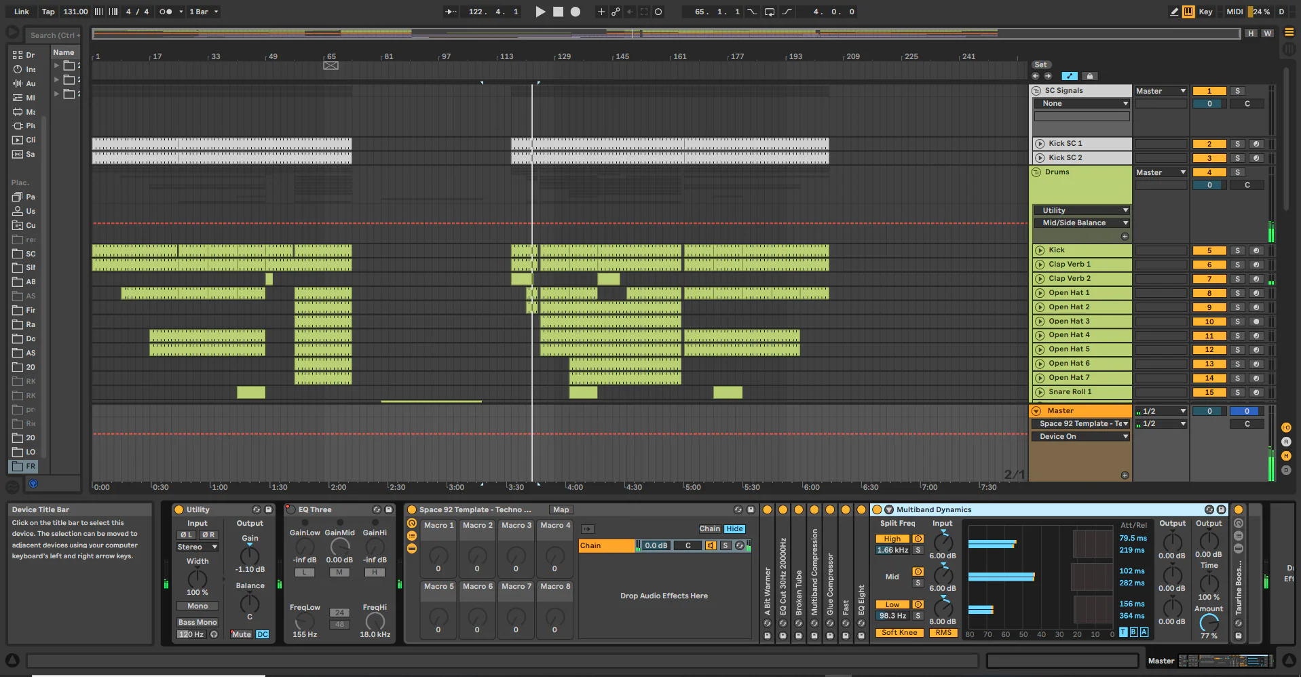This screenshot has width=1301, height=677.
Task: Click the Stop transport button
Action: click(x=558, y=12)
